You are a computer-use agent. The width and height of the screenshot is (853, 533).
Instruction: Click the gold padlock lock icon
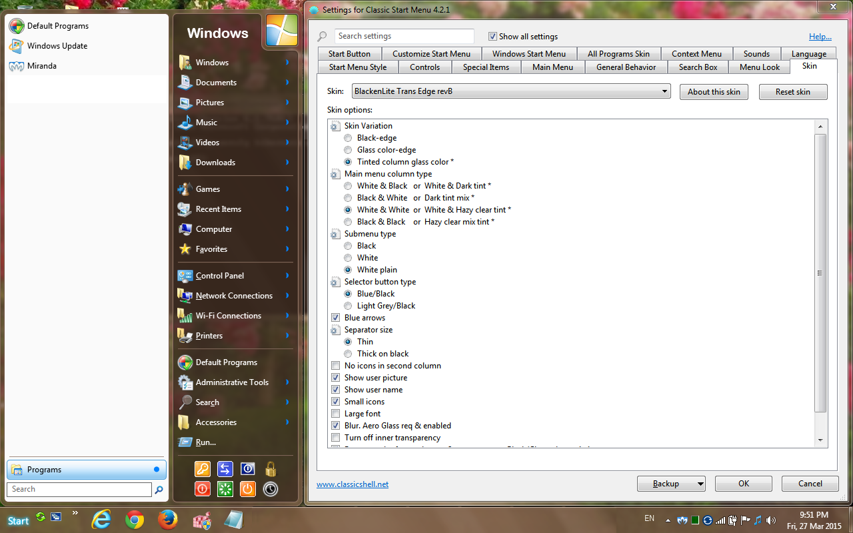pos(271,469)
